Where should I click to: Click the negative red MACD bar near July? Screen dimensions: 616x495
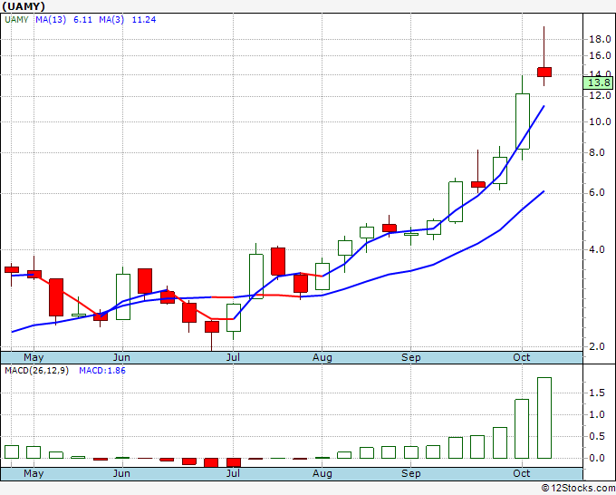(x=234, y=462)
